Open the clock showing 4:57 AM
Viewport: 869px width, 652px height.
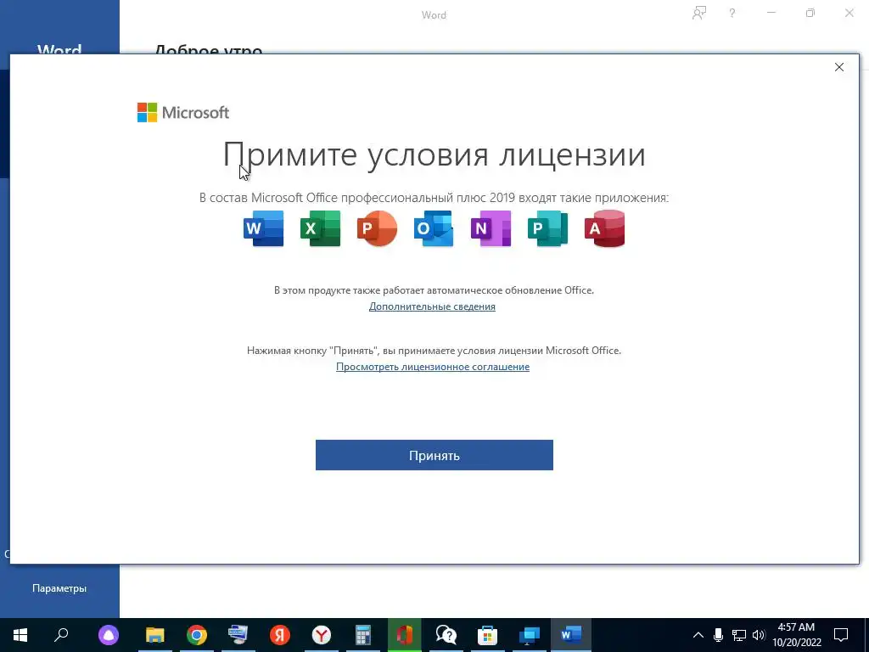(796, 635)
